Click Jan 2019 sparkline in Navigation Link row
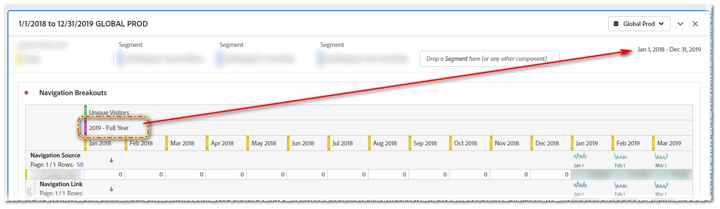720x209 pixels. pos(580,185)
